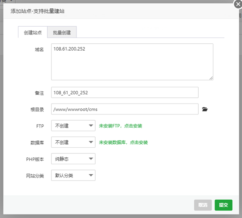This screenshot has height=218, width=242.
Task: Click the 域名 field label
Action: [x=39, y=49]
